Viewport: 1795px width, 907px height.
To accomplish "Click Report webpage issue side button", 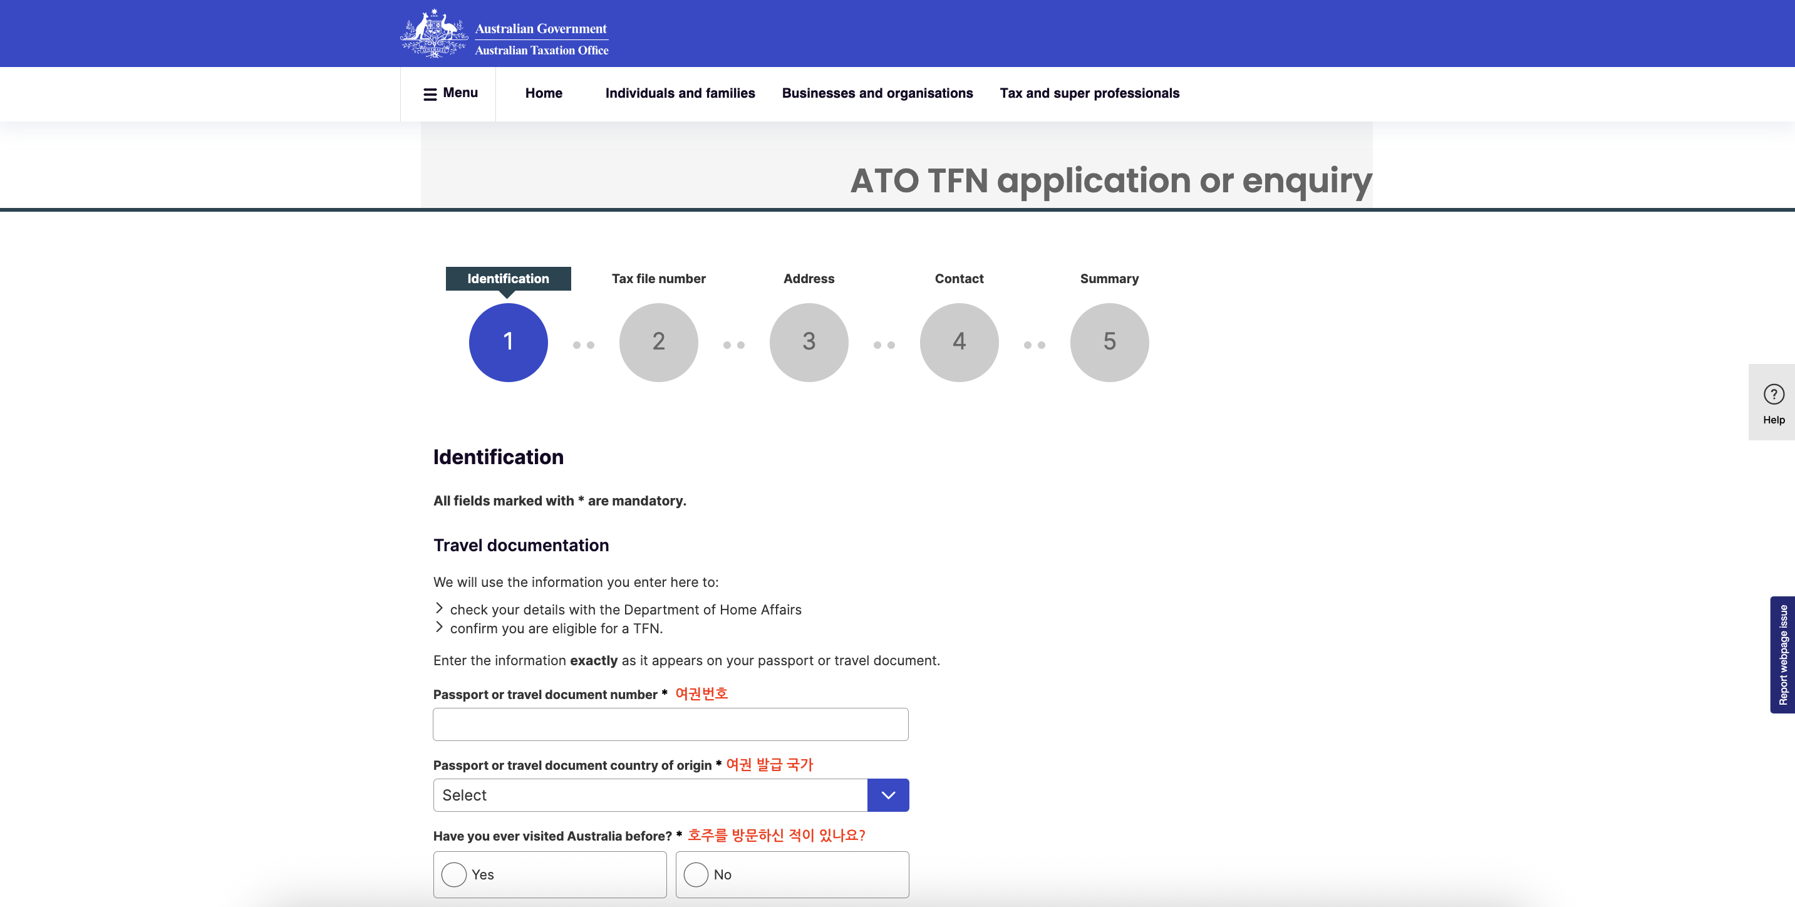I will (x=1782, y=655).
